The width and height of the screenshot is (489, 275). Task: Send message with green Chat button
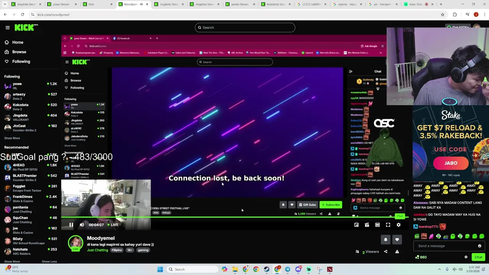coord(478,257)
